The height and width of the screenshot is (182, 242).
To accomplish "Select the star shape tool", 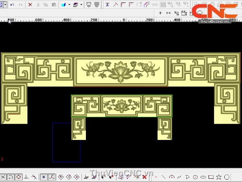I will (x=219, y=177).
